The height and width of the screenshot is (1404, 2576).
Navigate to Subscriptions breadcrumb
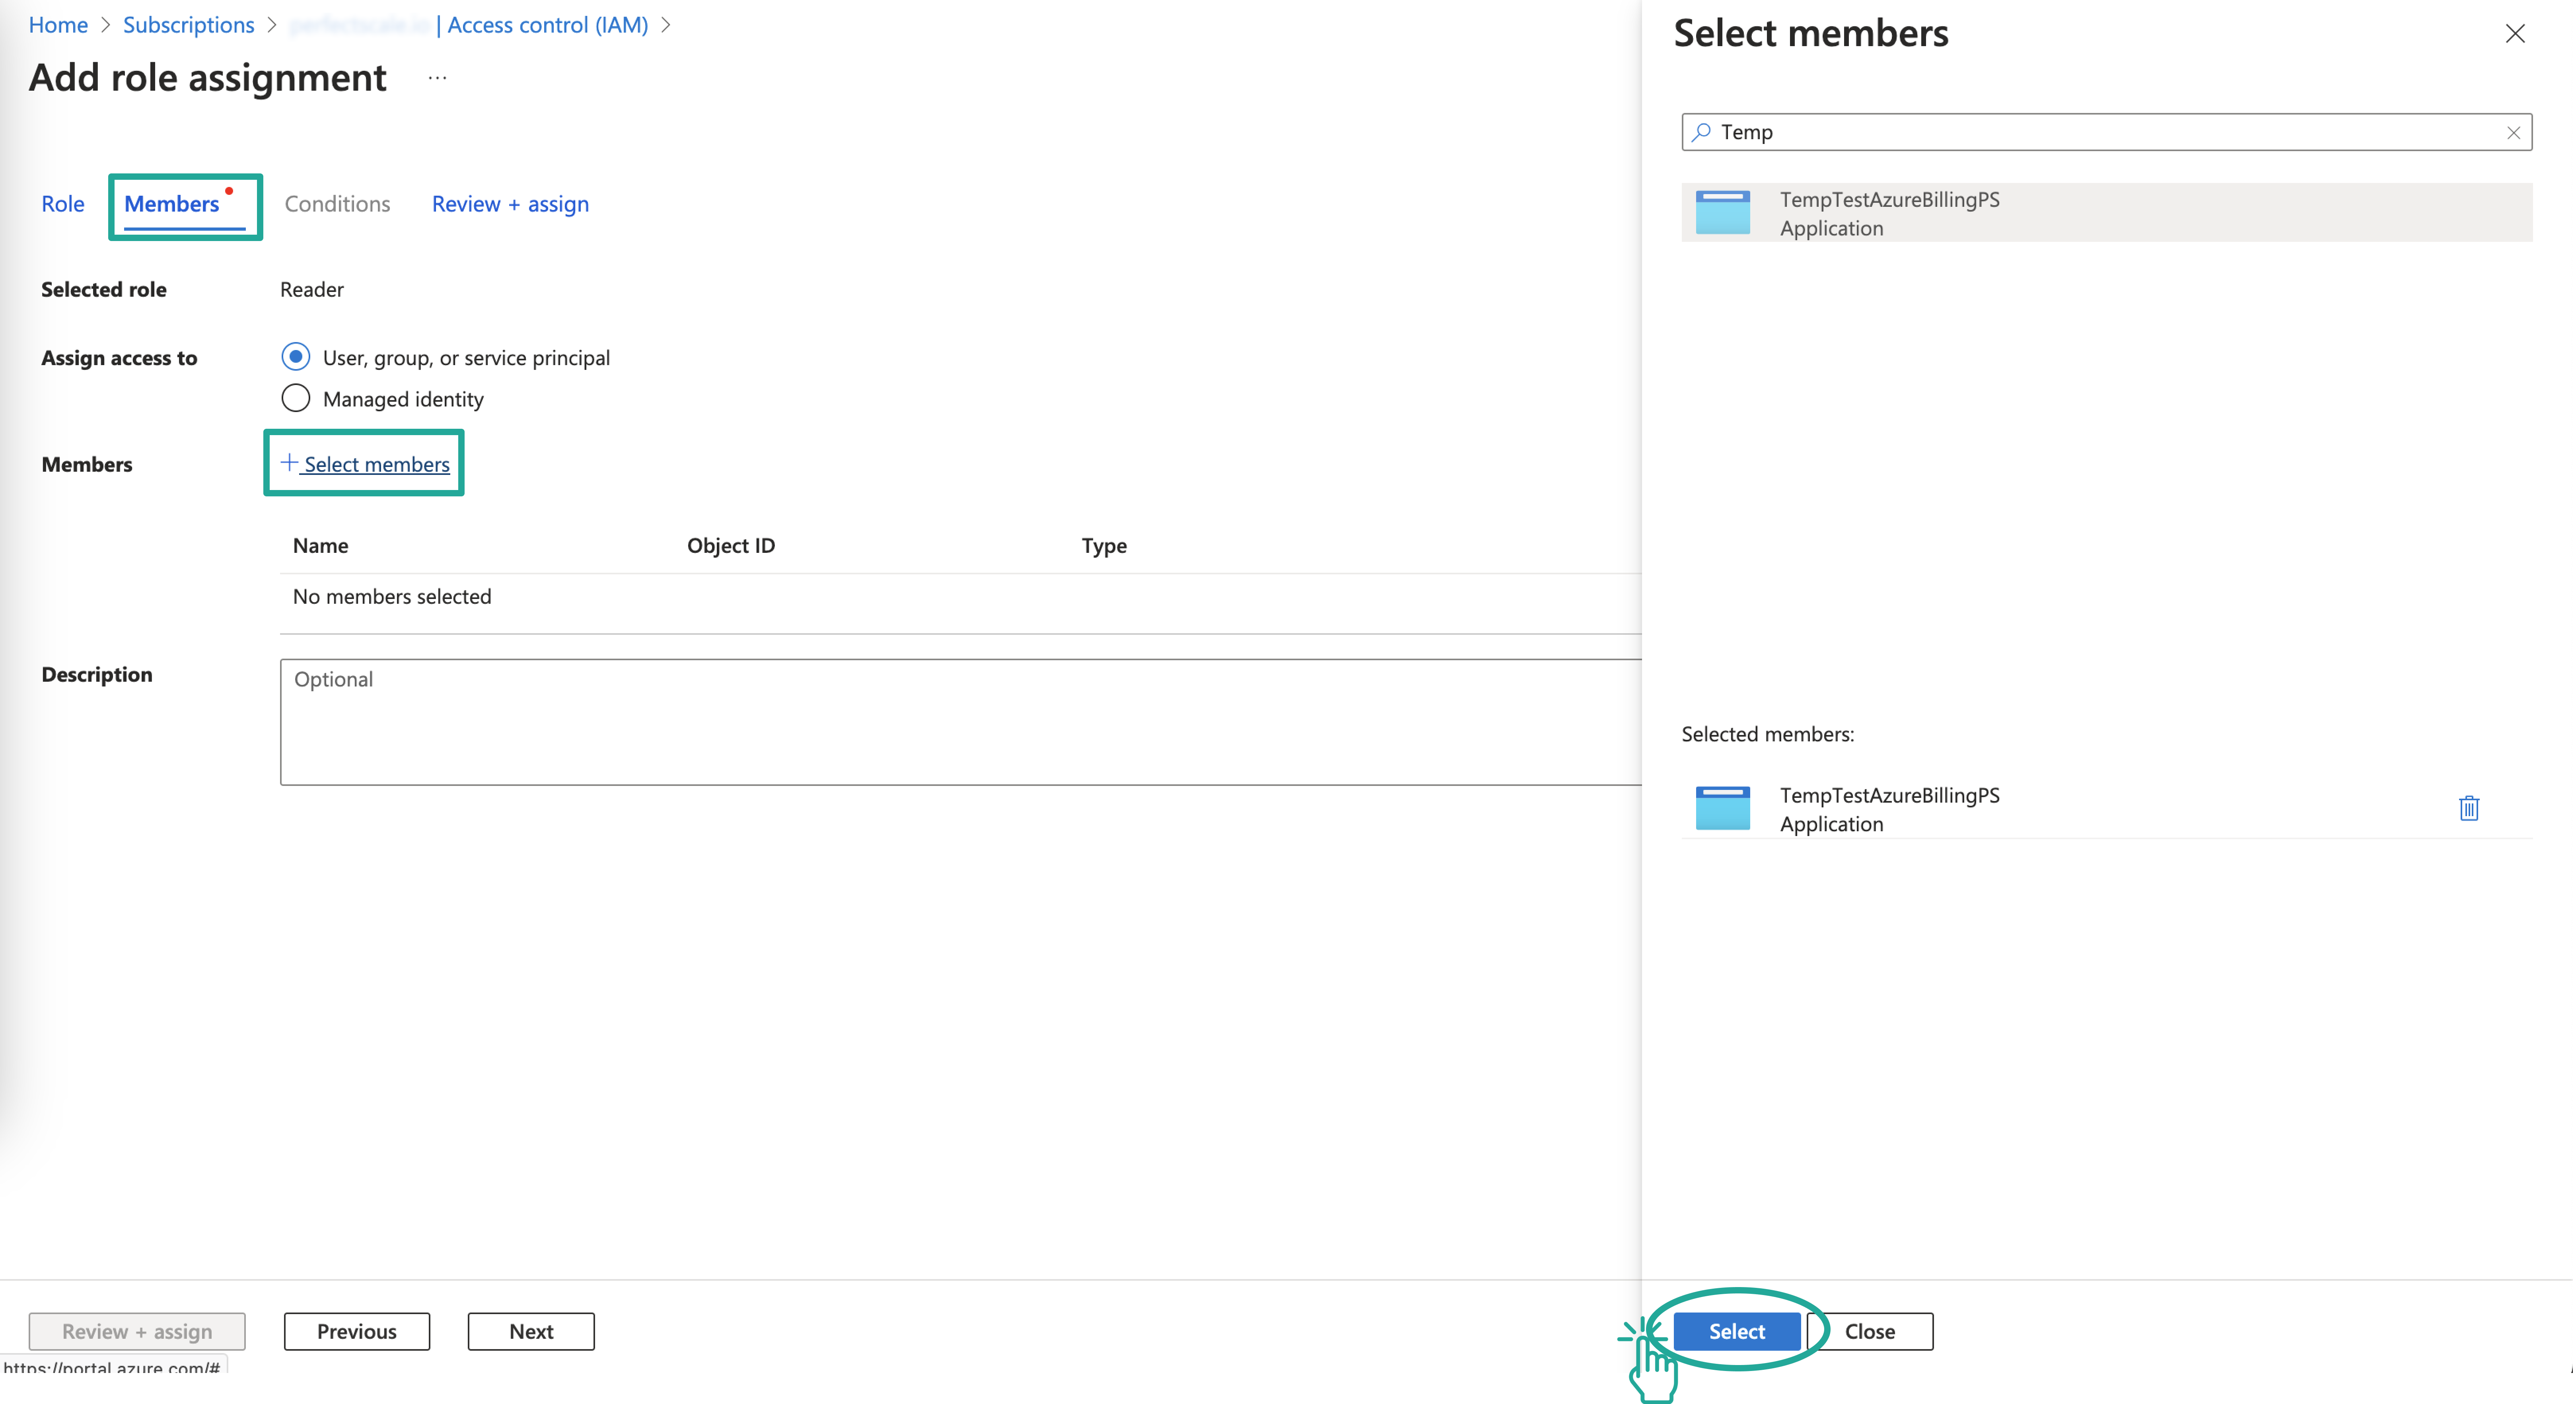188,25
